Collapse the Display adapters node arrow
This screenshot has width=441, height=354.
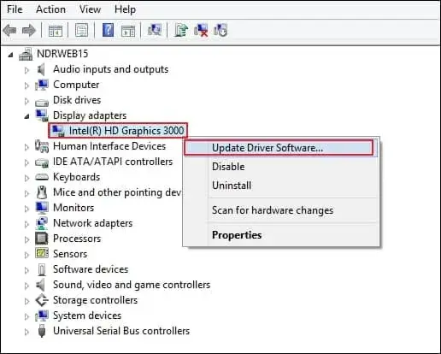[26, 116]
